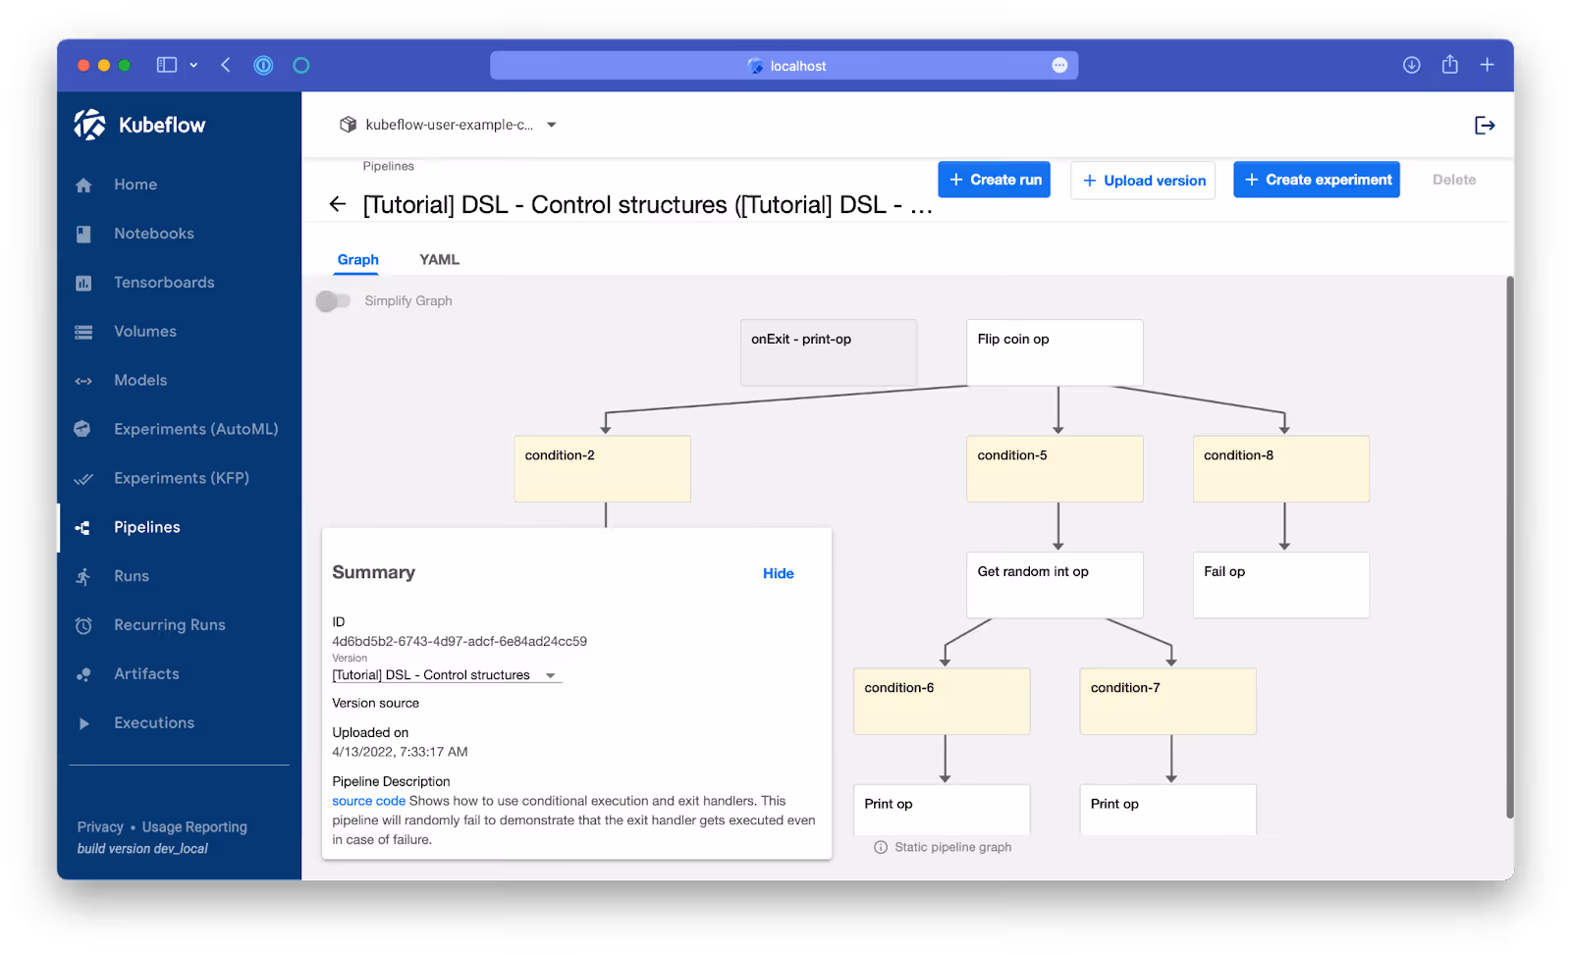Click the localhost address bar
The width and height of the screenshot is (1571, 955).
pos(785,66)
